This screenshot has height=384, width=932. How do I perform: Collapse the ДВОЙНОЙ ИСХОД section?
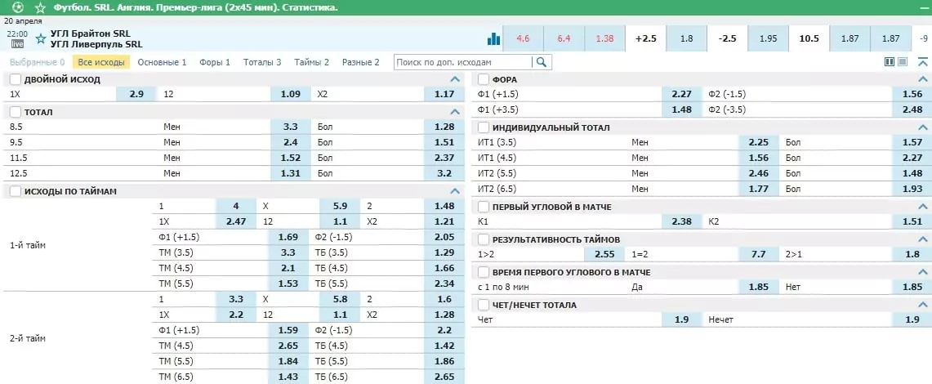pos(455,79)
